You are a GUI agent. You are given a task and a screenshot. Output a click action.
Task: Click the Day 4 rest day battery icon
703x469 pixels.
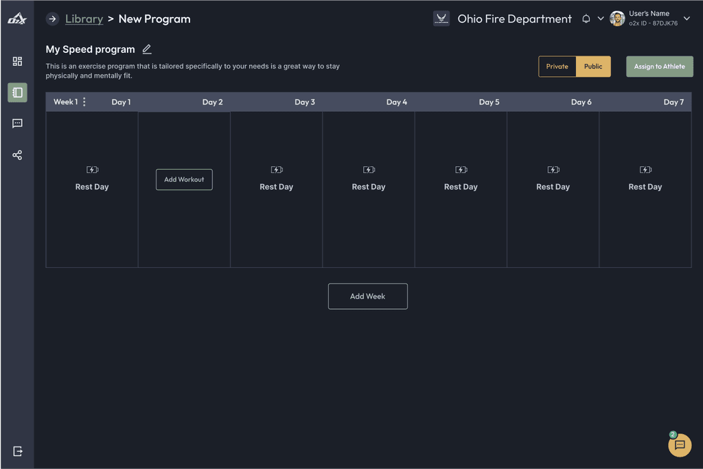point(369,170)
